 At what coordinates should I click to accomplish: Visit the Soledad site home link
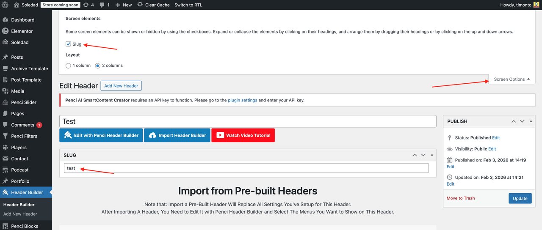[25, 5]
